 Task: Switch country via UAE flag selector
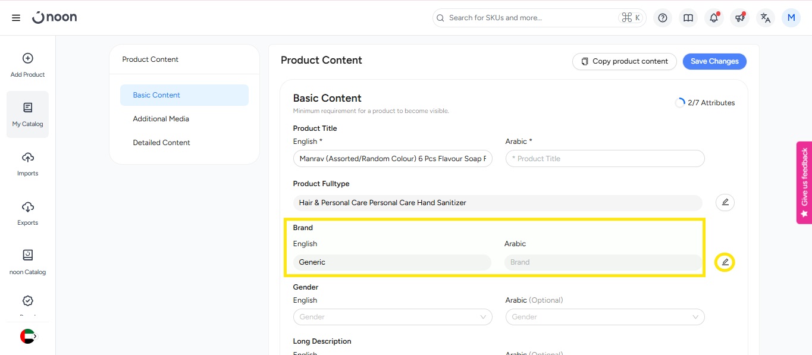click(28, 337)
